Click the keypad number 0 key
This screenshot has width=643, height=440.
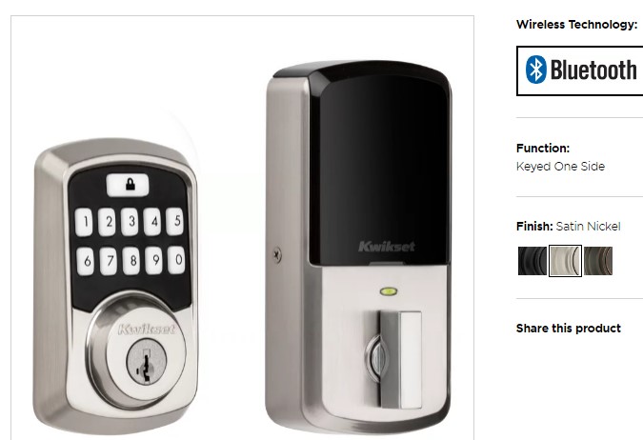[177, 260]
